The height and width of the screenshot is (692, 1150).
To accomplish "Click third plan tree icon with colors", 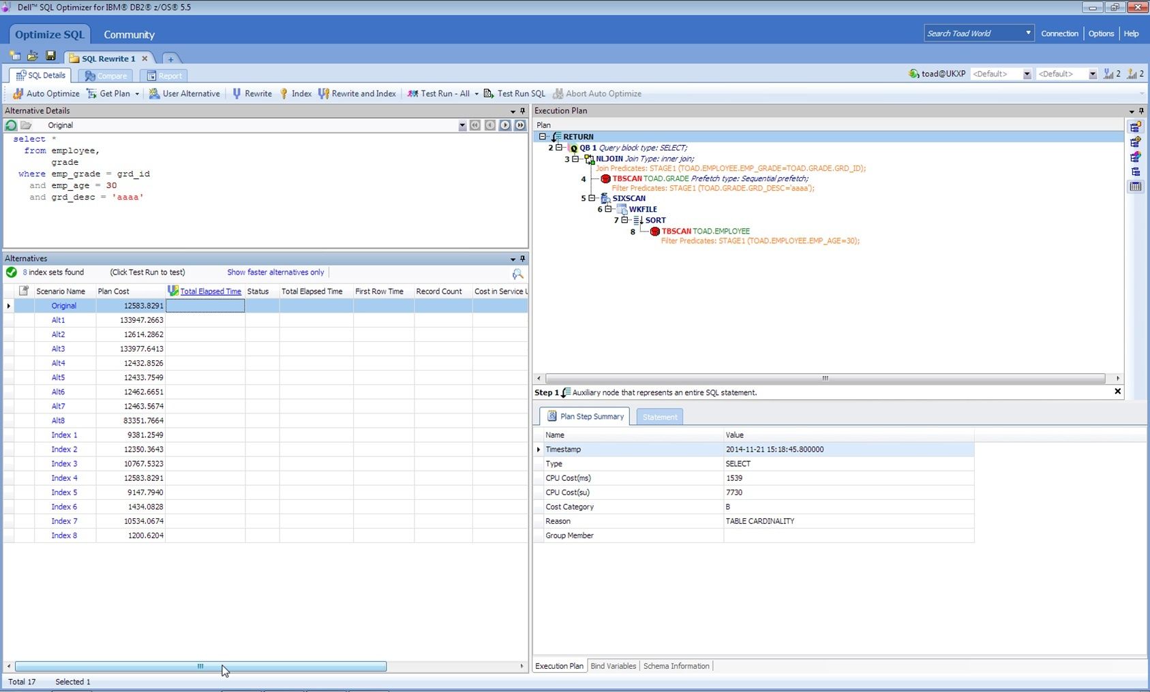I will (x=1135, y=157).
